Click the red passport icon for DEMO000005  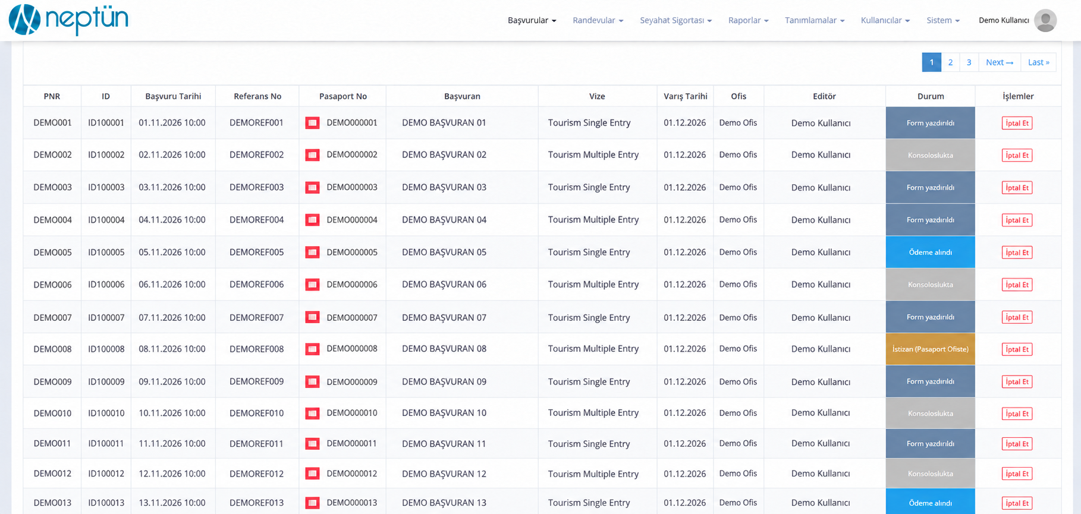tap(312, 253)
